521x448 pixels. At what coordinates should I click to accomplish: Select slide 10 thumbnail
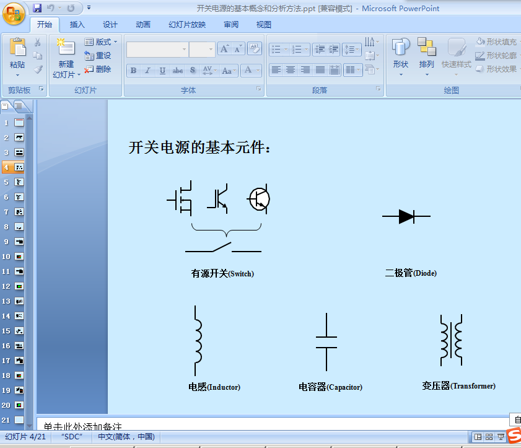(x=19, y=257)
